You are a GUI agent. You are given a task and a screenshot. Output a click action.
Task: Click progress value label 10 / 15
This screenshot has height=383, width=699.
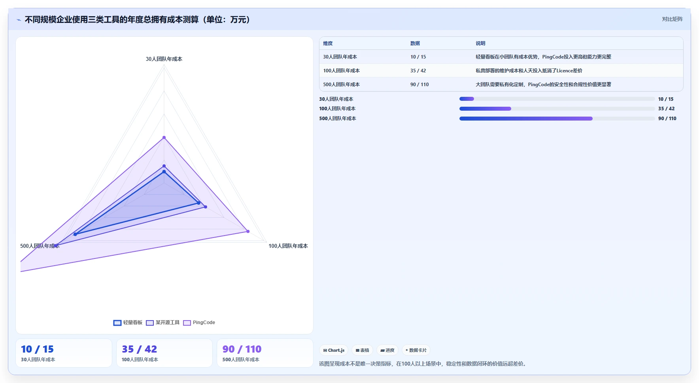[x=666, y=99]
